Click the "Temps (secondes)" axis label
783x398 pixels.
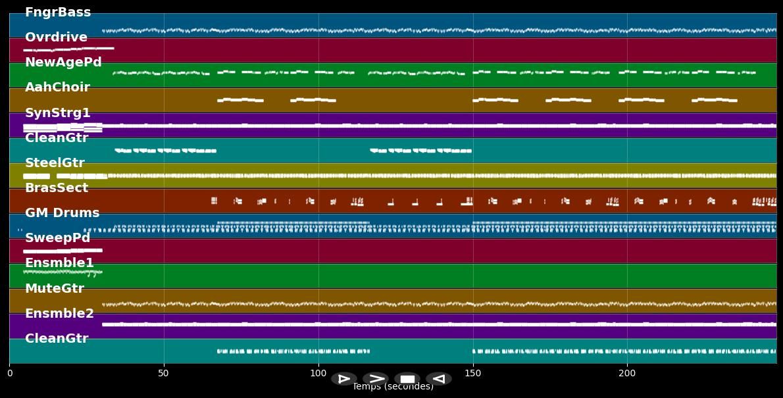(393, 387)
